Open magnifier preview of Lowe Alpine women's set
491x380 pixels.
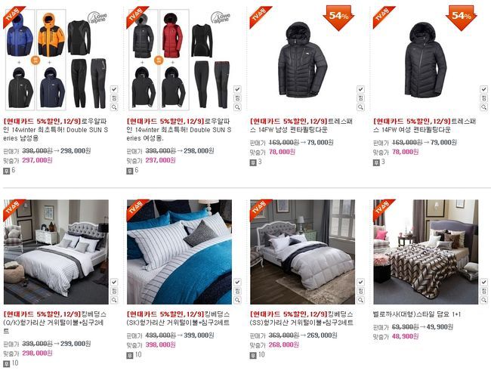click(x=237, y=107)
